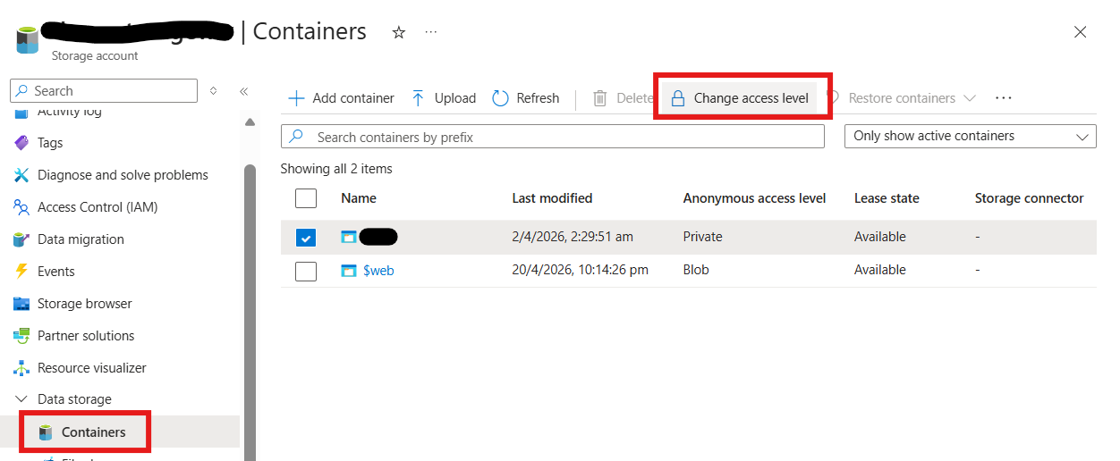This screenshot has height=461, width=1120.
Task: Click Anonymous access level column header
Action: pyautogui.click(x=754, y=198)
